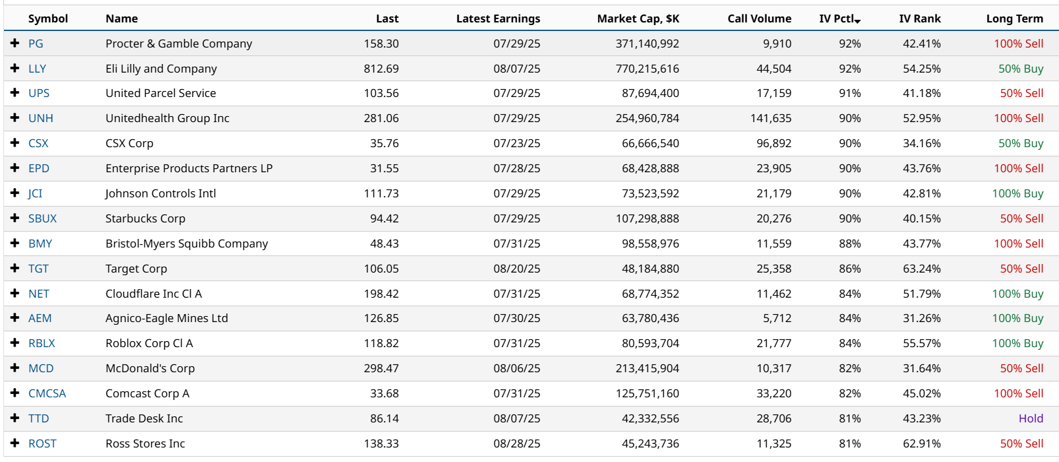Click LLY's 50% Buy long term signal
This screenshot has width=1059, height=462.
click(1021, 69)
